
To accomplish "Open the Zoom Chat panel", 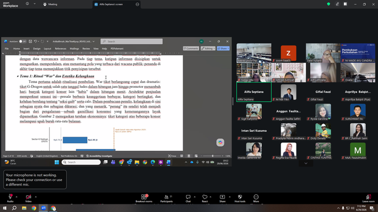I will click(x=188, y=198).
